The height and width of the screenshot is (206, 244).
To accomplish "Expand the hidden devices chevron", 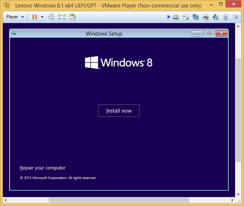I will (x=168, y=17).
